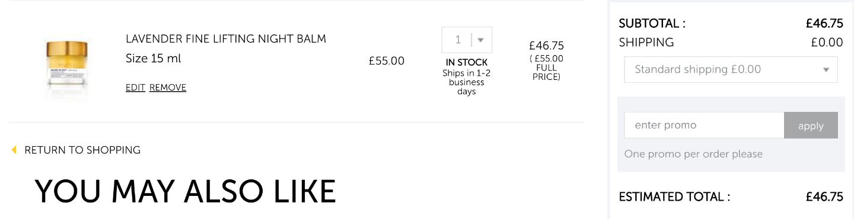Click the Size 15 ml text
Viewport: 854px width, 219px height.
[x=154, y=59]
